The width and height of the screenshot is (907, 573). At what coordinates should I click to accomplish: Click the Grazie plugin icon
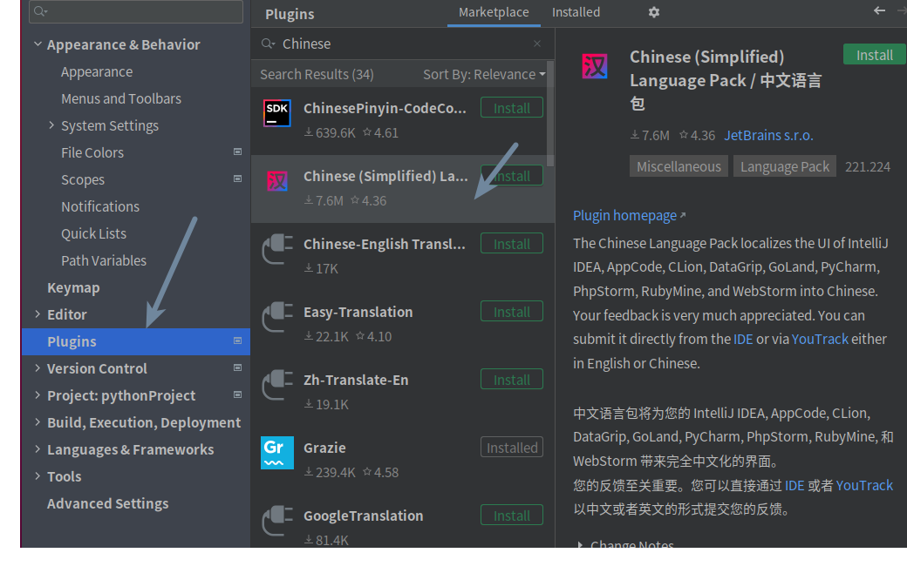point(277,452)
